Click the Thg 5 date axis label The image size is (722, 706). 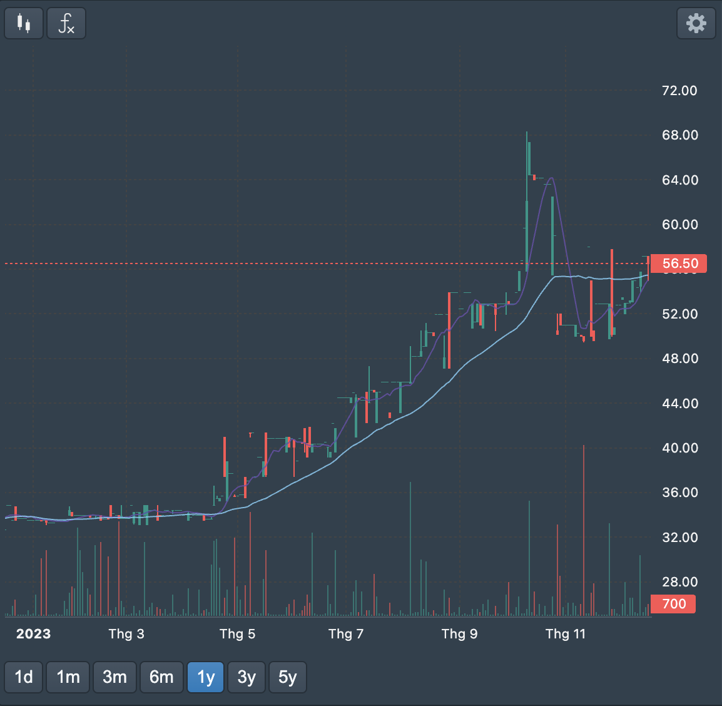pyautogui.click(x=237, y=634)
